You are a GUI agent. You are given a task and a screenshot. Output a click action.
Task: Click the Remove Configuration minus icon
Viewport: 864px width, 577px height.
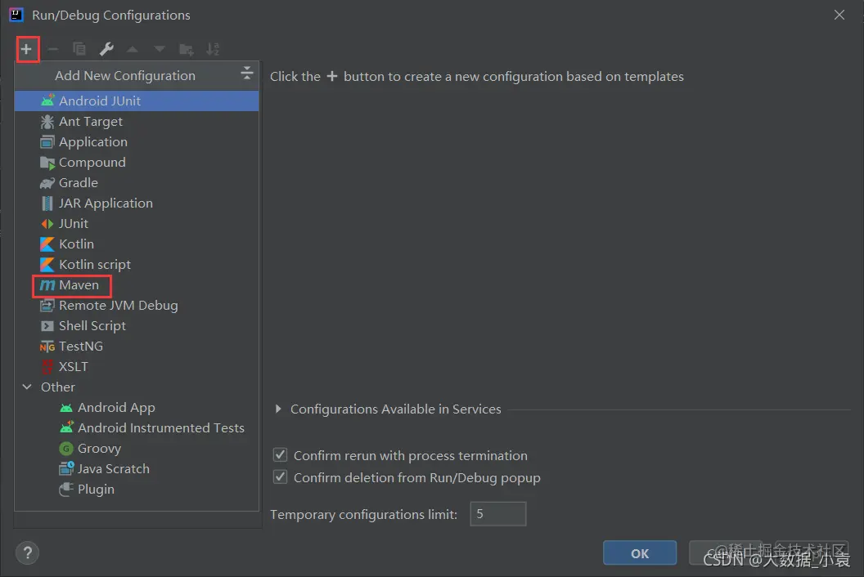[x=53, y=50]
